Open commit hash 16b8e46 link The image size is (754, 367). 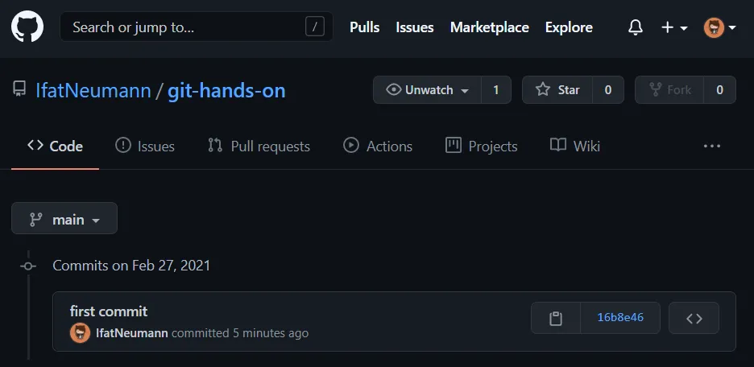[620, 318]
